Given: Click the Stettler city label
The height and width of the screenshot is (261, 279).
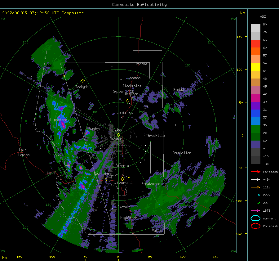Looking at the screenshot, I should [x=181, y=90].
